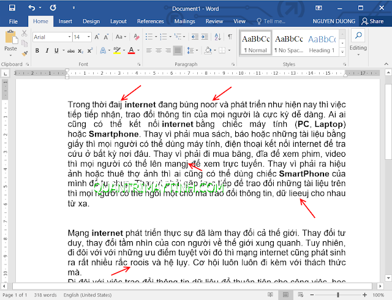
Task: Justify the paragraph text
Action: pyautogui.click(x=178, y=51)
